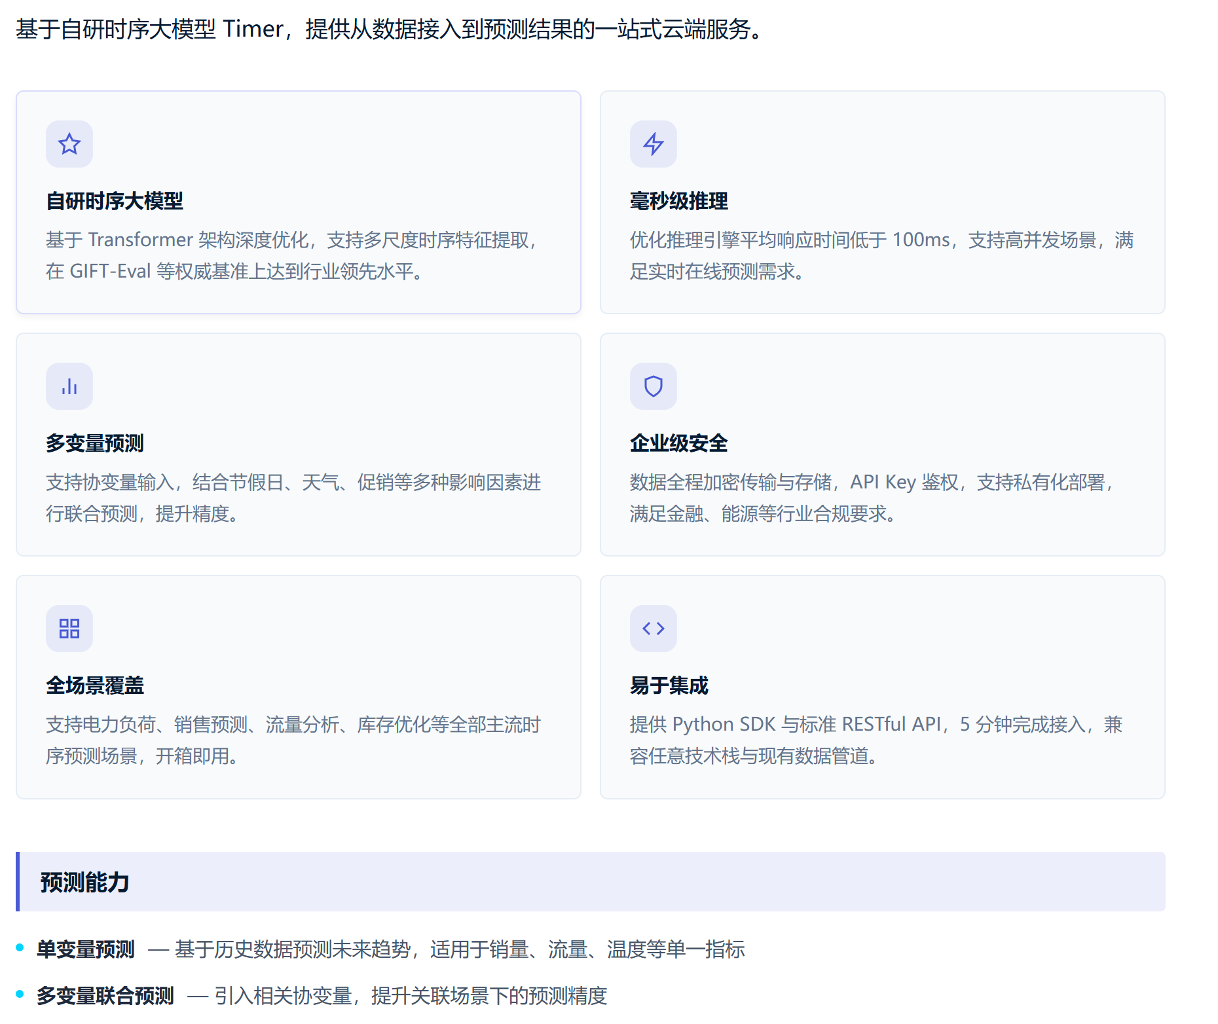Select the 毫秒级推理 card title
The image size is (1218, 1024).
point(679,201)
